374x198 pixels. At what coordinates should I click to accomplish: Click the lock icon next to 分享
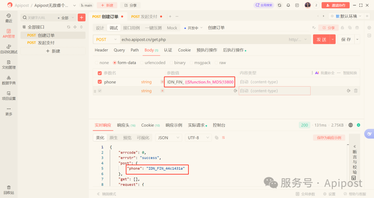(x=342, y=28)
